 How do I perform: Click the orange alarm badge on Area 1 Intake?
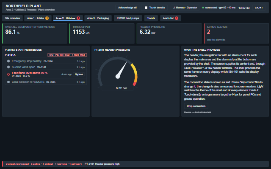point(47,18)
